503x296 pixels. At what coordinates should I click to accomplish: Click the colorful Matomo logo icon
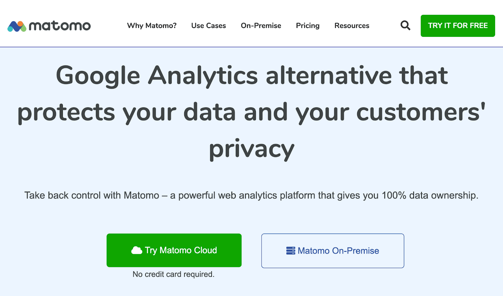[x=17, y=26]
